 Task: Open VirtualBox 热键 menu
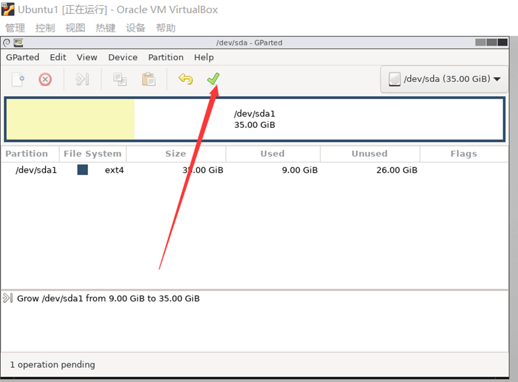pyautogui.click(x=105, y=28)
